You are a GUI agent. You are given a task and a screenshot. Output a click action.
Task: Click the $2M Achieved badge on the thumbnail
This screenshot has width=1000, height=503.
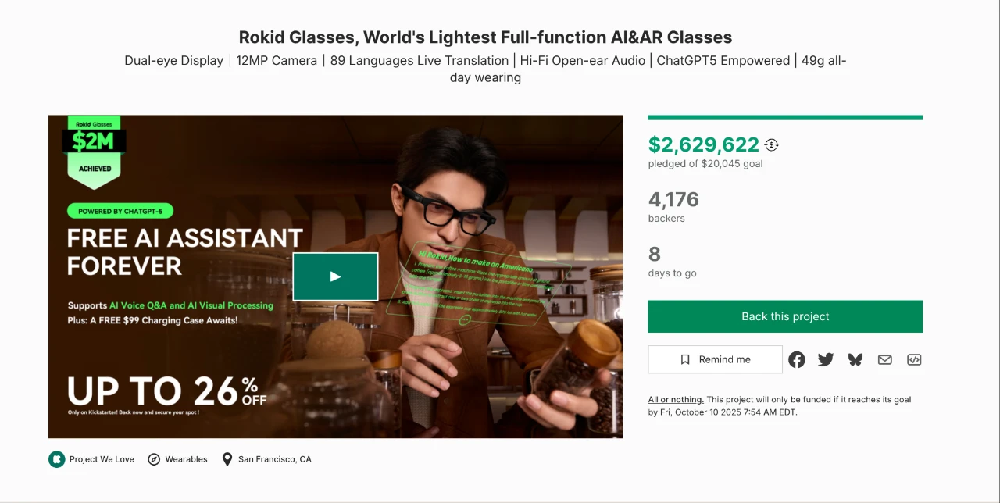click(94, 152)
